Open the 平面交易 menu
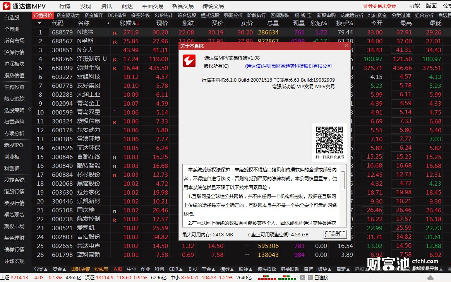 153,6
